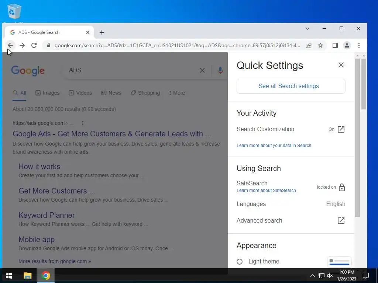Bookmark this page with the star icon

coord(320,45)
